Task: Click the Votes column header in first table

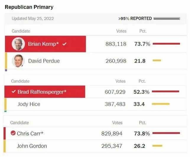Action: pos(121,31)
